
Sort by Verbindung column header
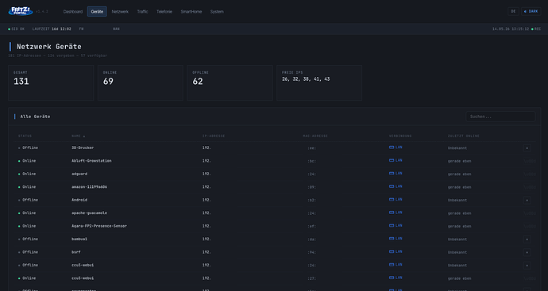(400, 136)
